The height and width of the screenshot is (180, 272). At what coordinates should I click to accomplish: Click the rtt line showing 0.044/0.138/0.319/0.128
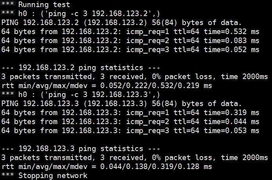(107, 166)
